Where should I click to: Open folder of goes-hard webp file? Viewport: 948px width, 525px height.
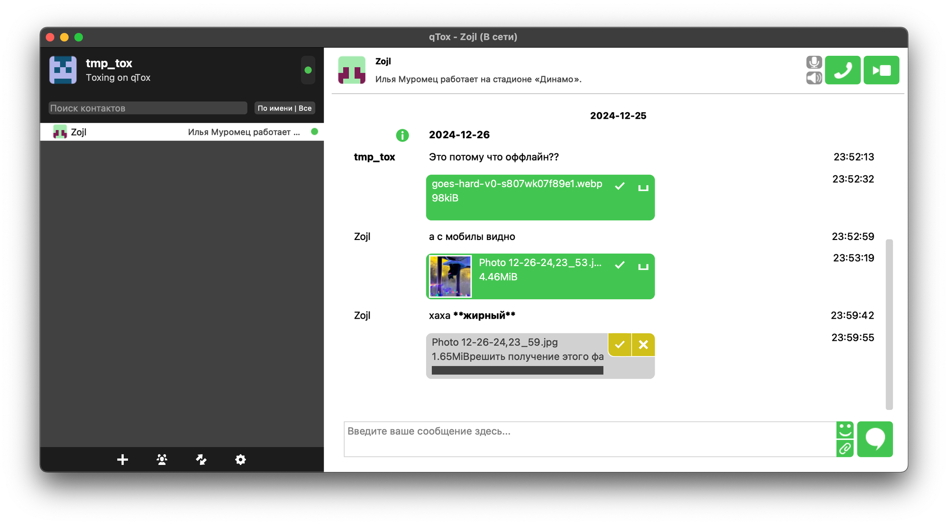coord(643,187)
